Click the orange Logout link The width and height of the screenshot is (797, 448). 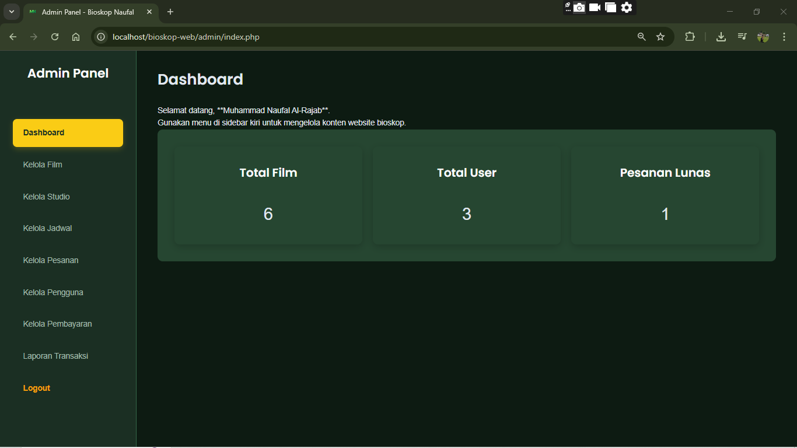(37, 388)
